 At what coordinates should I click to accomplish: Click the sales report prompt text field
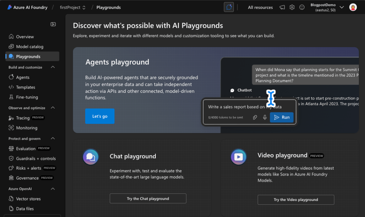pyautogui.click(x=246, y=107)
